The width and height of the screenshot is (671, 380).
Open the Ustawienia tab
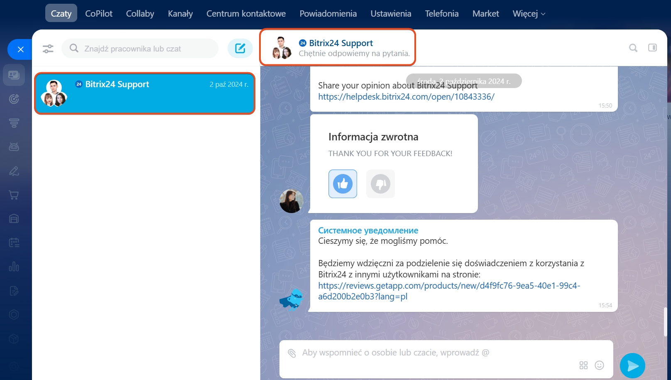pyautogui.click(x=391, y=13)
